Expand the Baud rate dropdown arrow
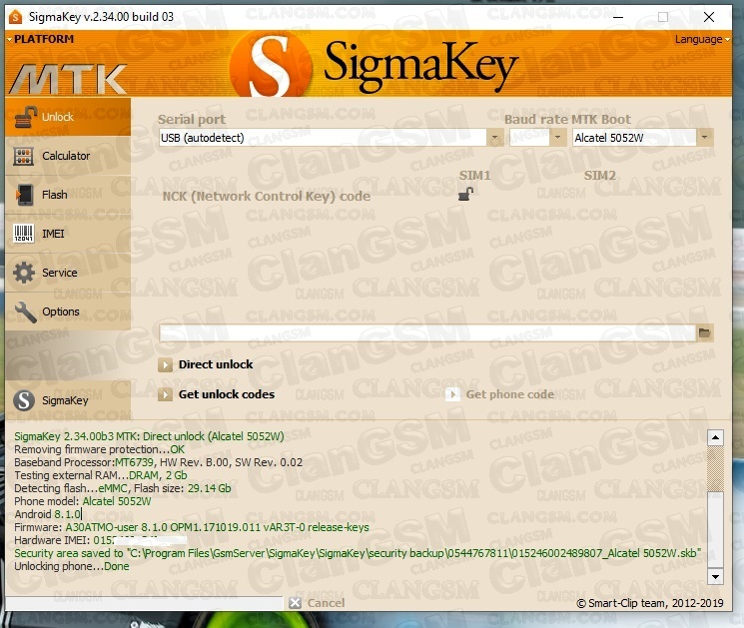The width and height of the screenshot is (744, 628). point(557,138)
